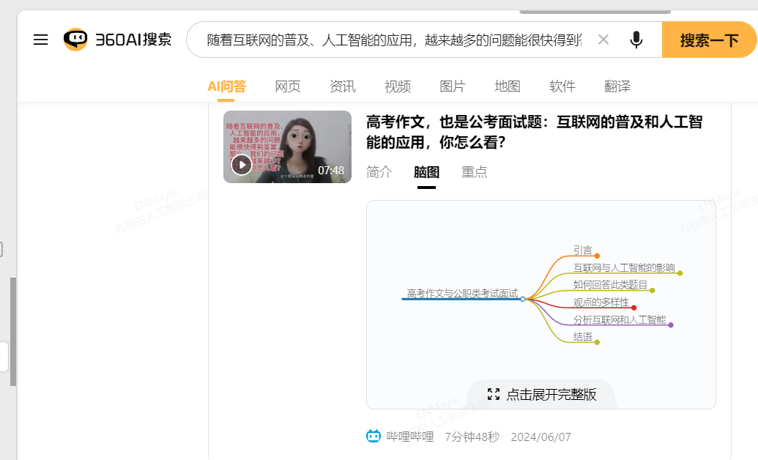Show the 重点 section
758x460 pixels.
475,172
